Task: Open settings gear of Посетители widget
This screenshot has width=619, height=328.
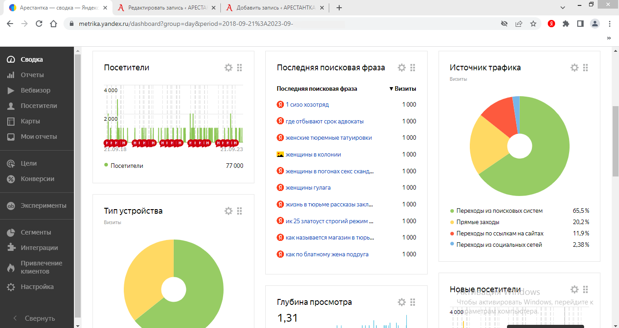Action: click(229, 68)
